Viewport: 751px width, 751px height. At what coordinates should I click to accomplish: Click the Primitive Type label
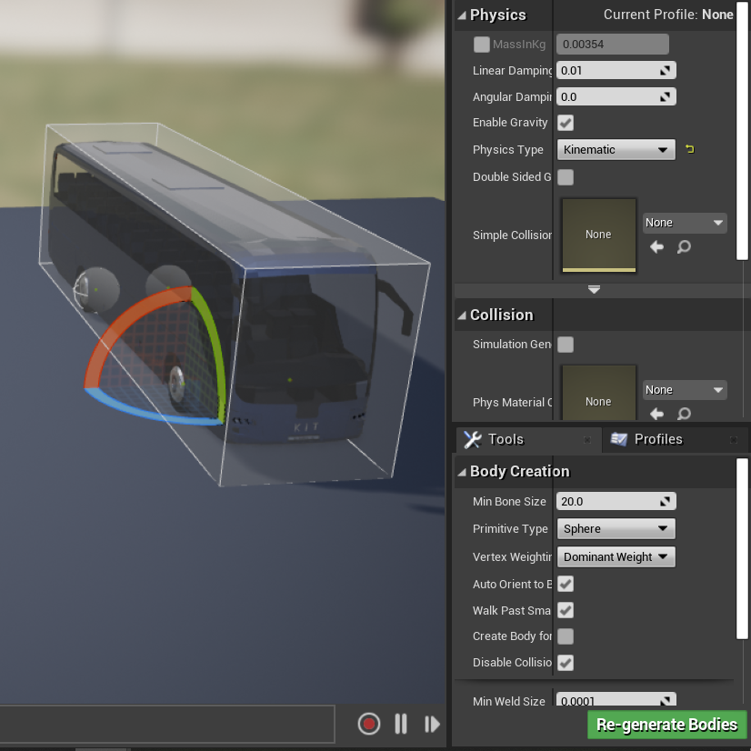pyautogui.click(x=510, y=529)
